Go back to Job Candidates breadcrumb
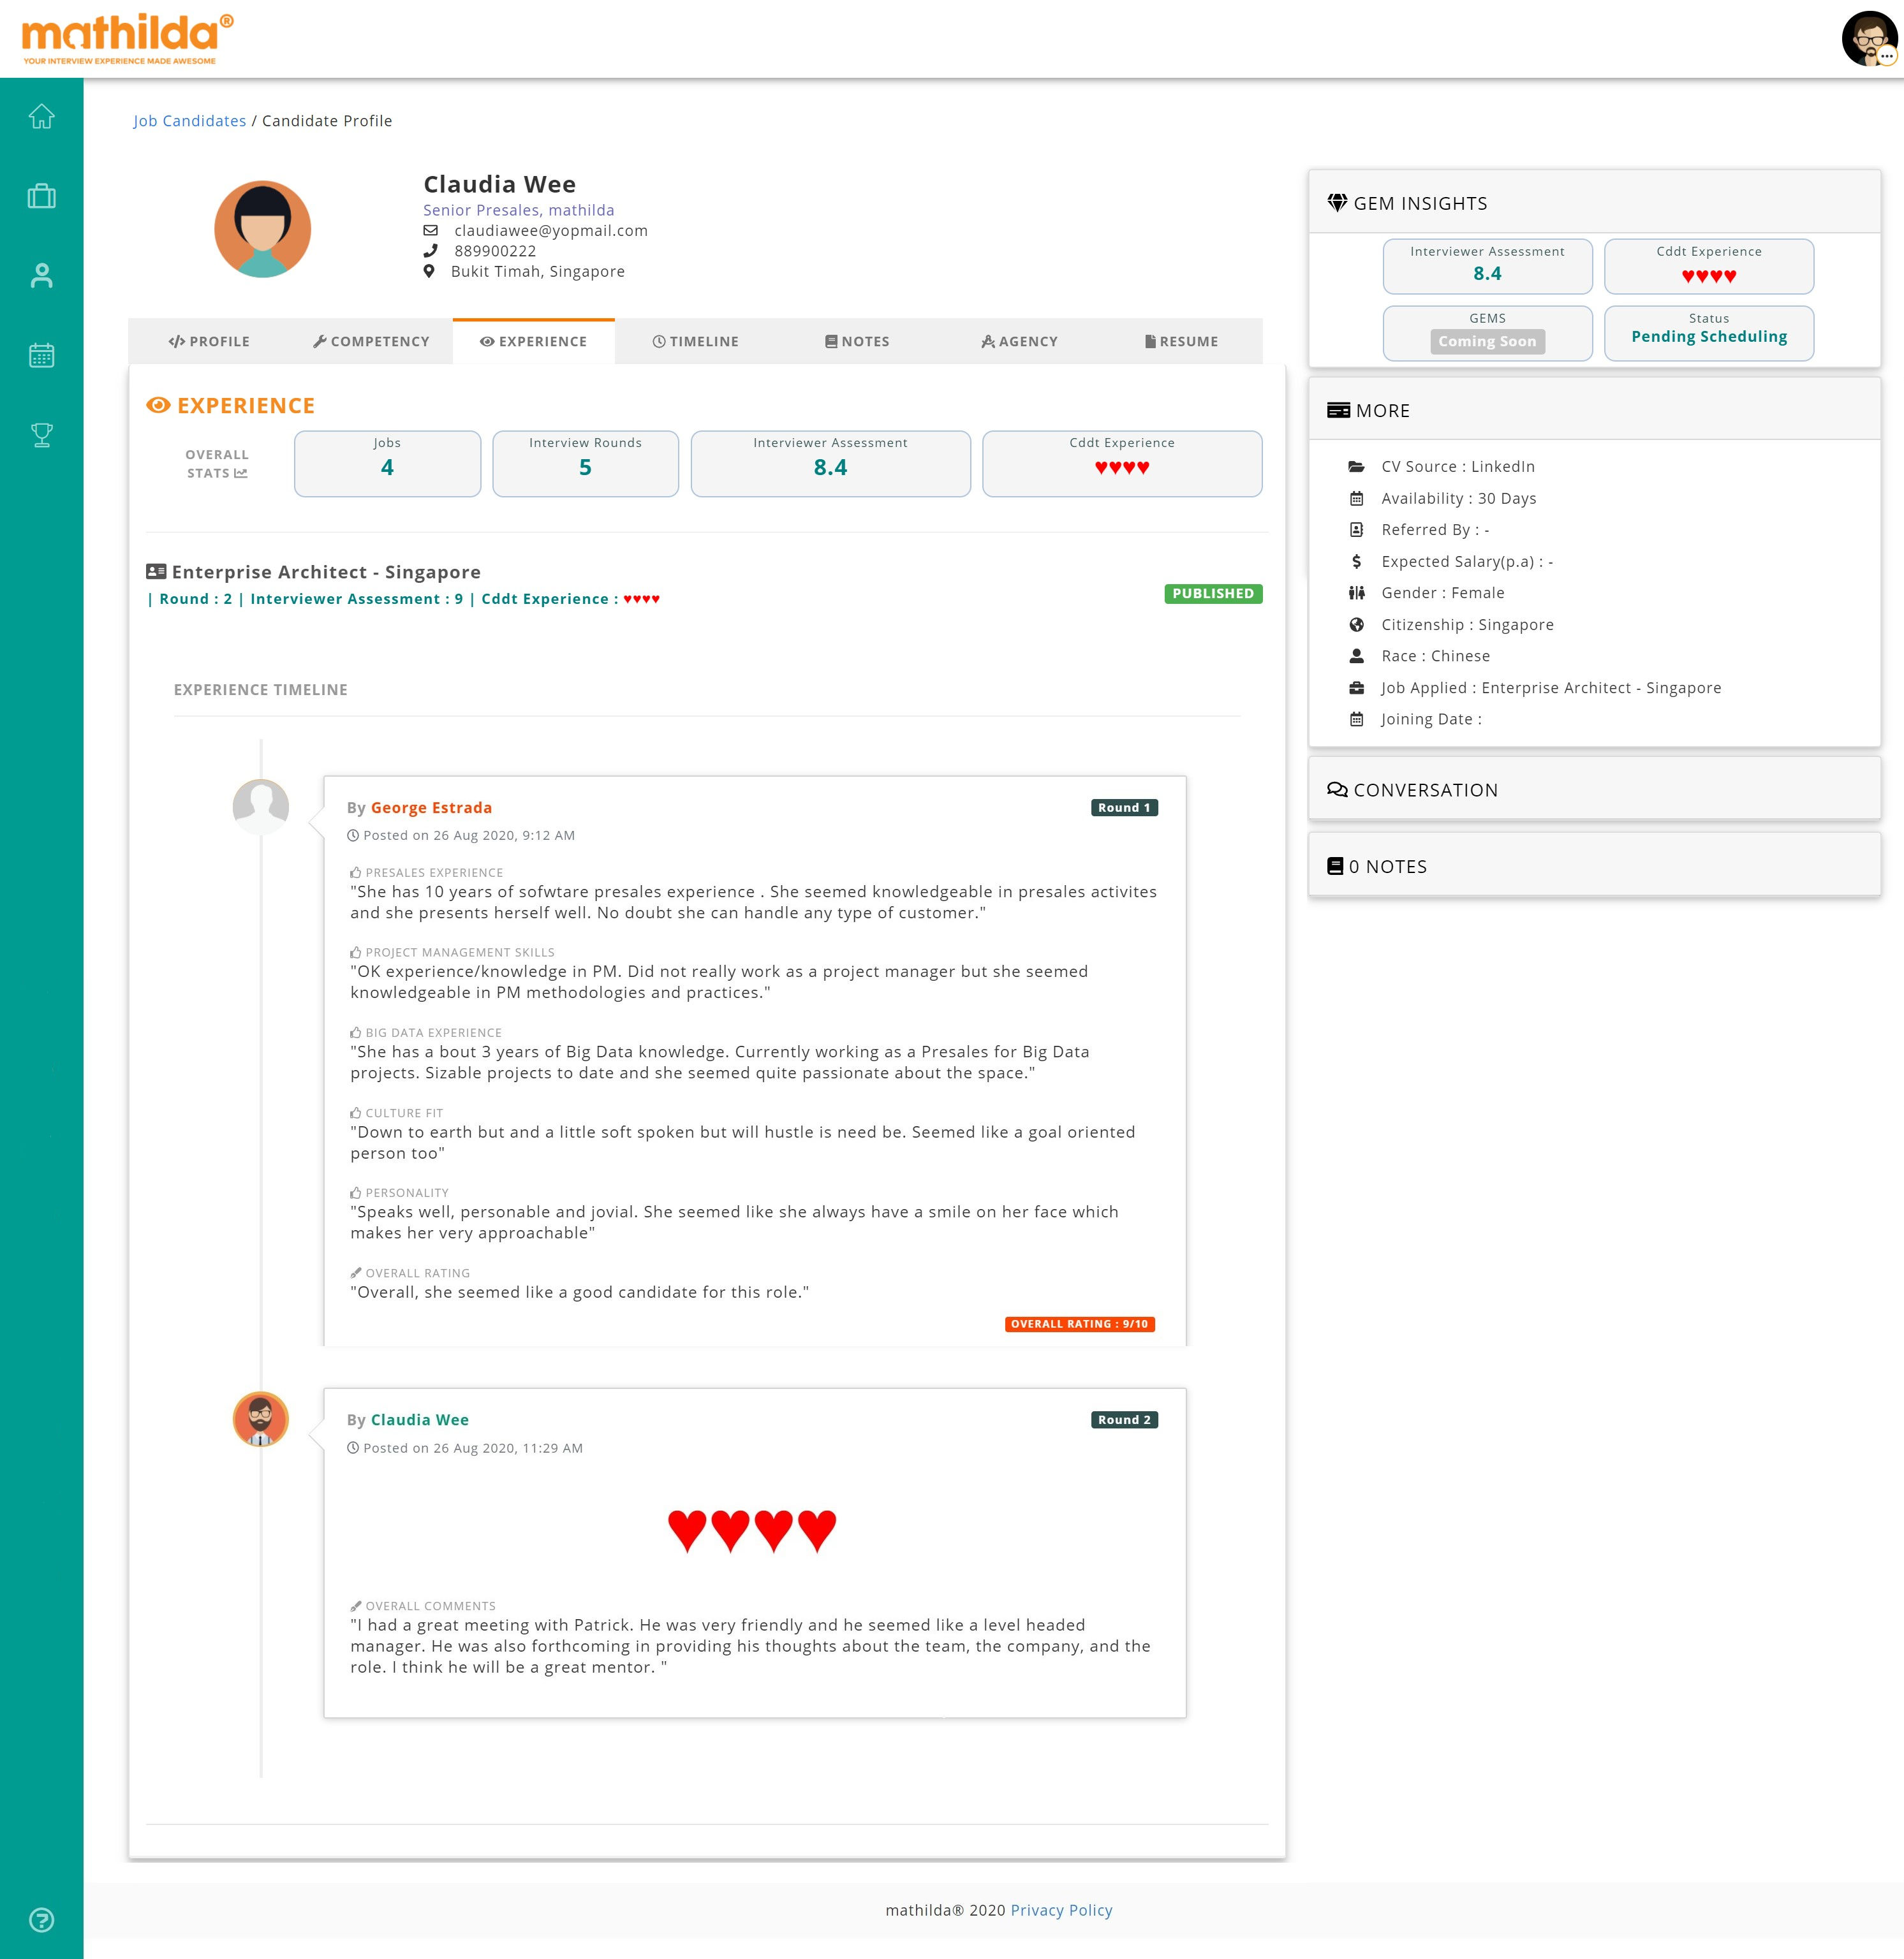Viewport: 1904px width, 1959px height. [189, 121]
